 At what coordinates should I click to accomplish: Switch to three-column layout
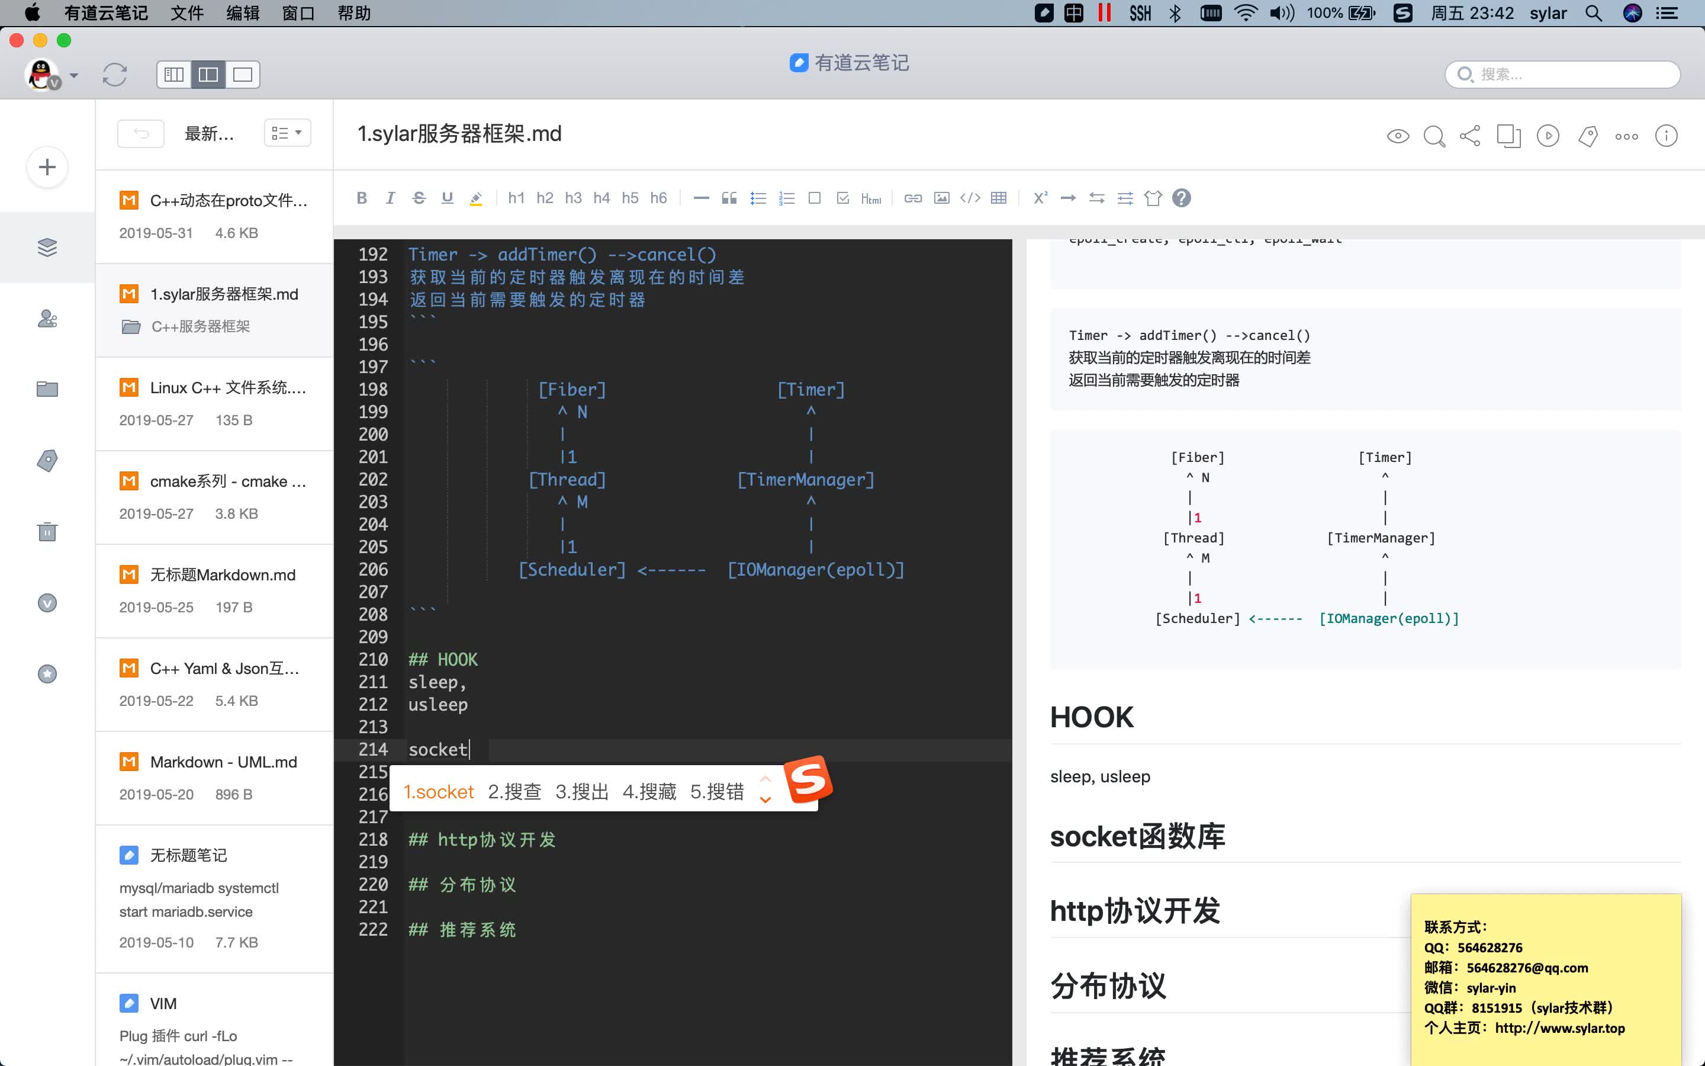click(174, 75)
